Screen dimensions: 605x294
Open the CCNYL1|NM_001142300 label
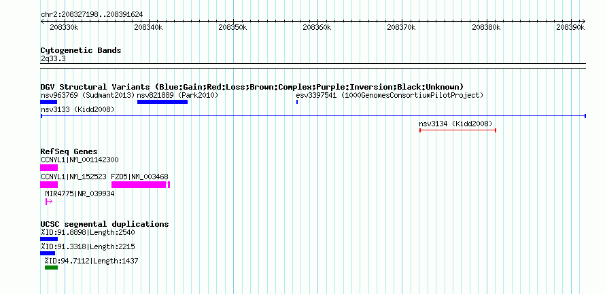[x=80, y=160]
